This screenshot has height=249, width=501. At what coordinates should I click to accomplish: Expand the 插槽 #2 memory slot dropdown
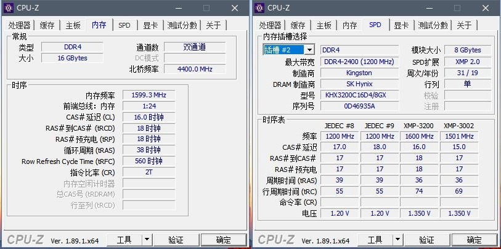tap(309, 50)
